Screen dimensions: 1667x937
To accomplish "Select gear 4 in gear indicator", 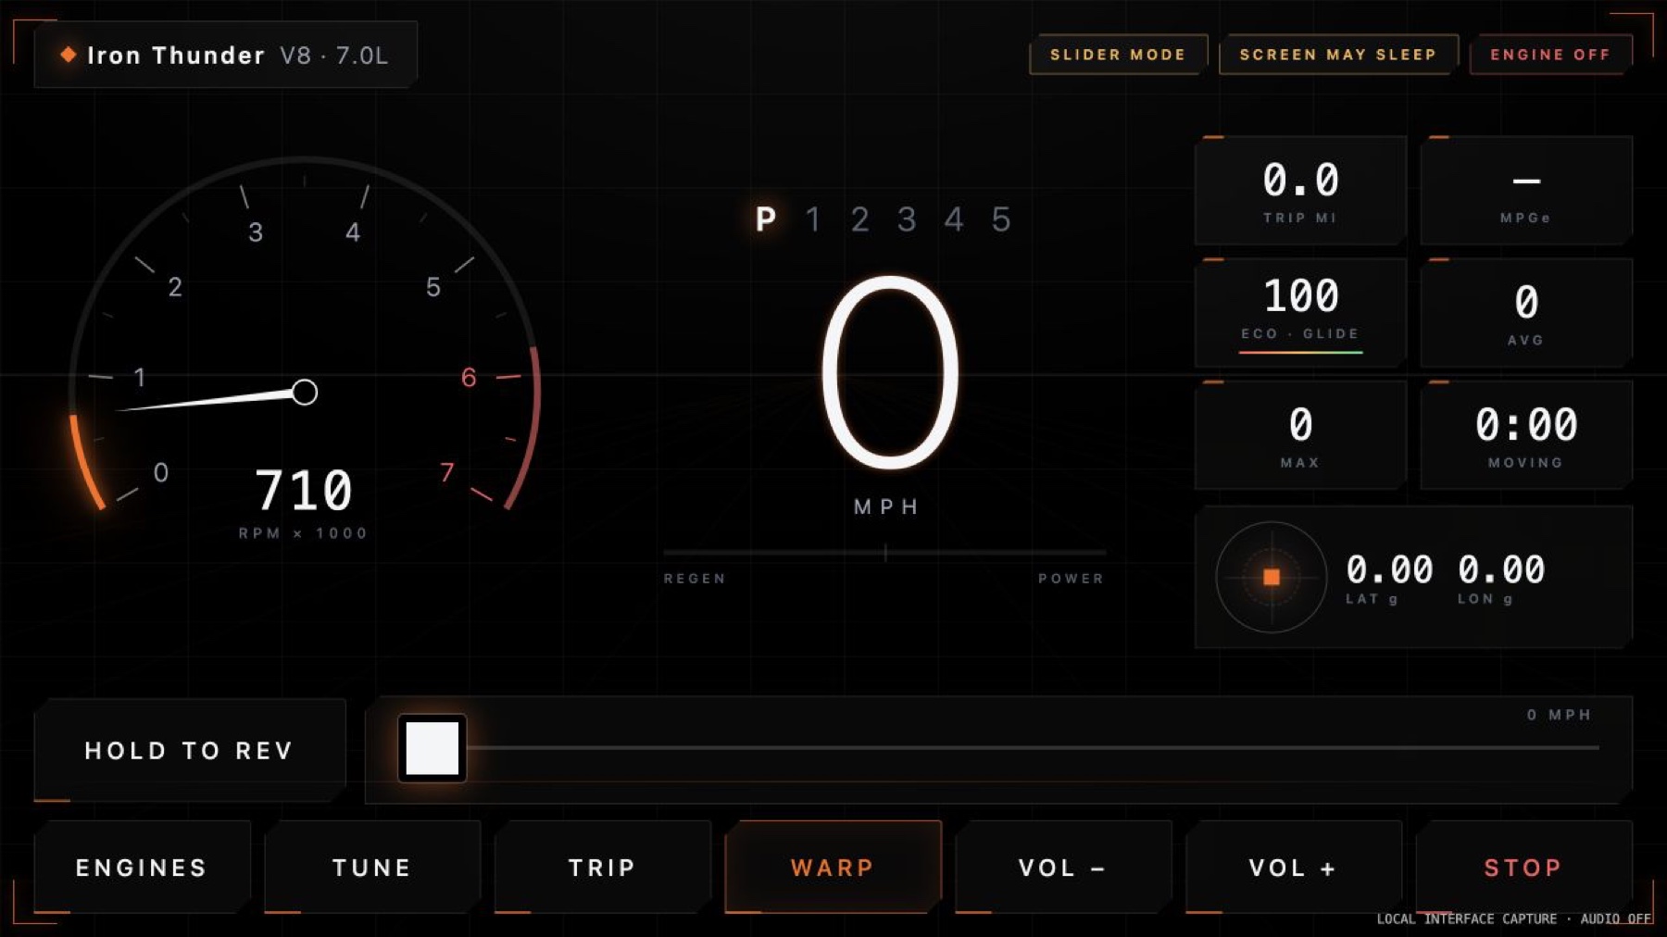I will (954, 219).
